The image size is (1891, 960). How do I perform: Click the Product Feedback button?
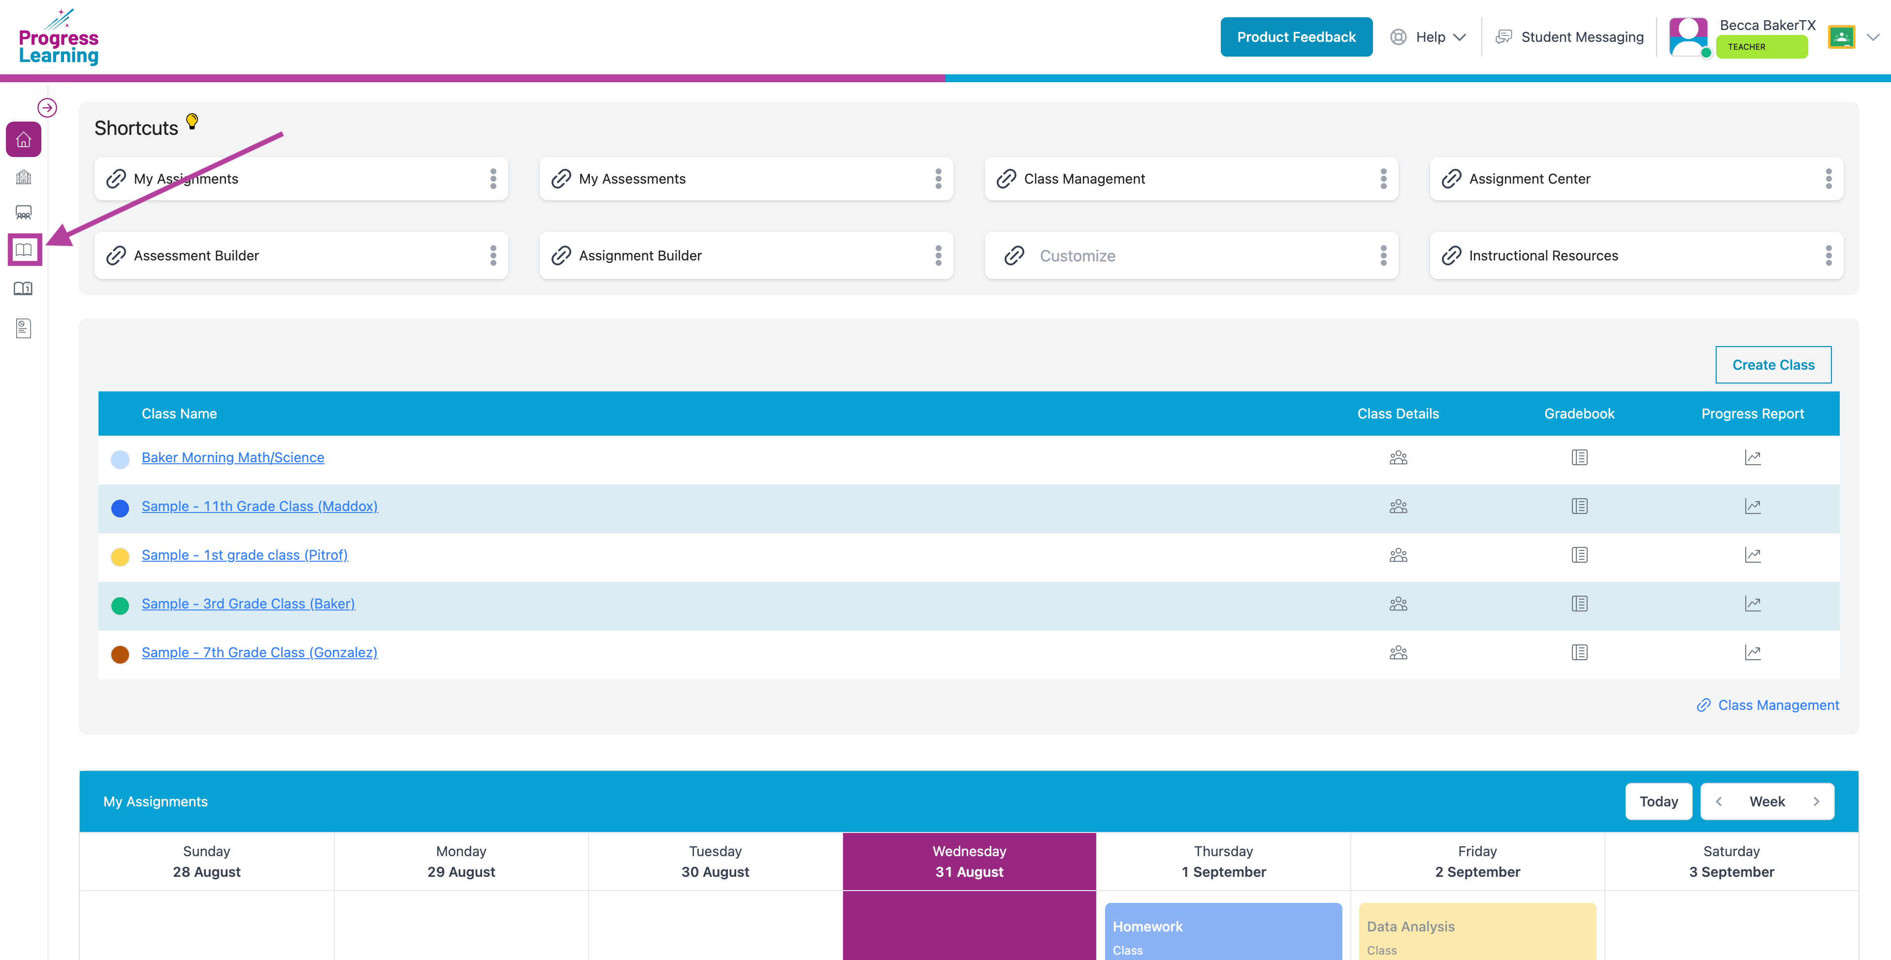point(1297,37)
